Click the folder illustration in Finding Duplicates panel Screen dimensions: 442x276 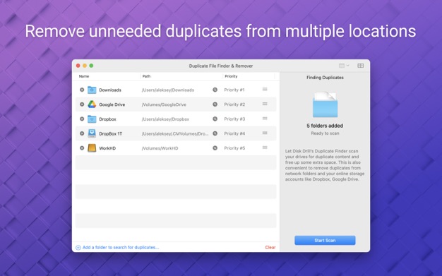tap(325, 104)
